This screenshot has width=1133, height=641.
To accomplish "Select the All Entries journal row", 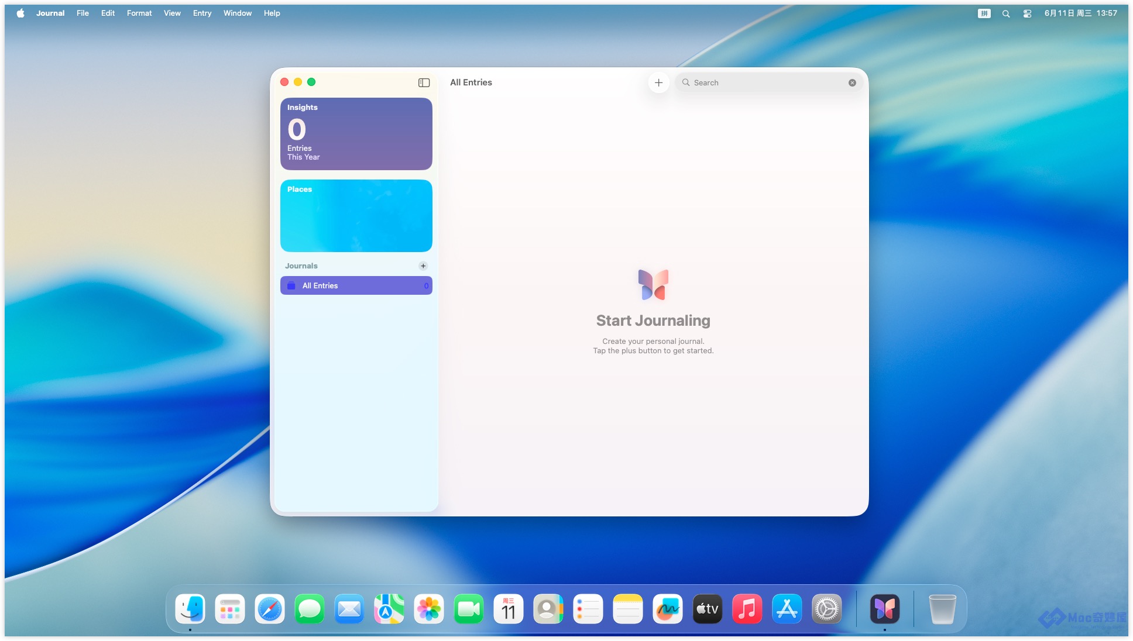I will tap(356, 285).
